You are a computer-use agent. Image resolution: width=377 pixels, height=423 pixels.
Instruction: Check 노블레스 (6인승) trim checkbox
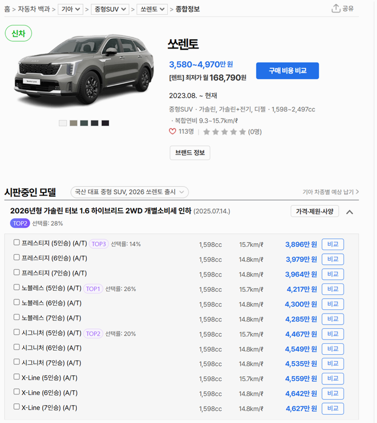point(16,302)
